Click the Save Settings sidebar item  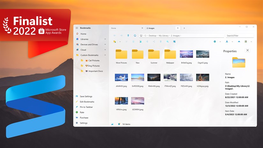point(86,96)
